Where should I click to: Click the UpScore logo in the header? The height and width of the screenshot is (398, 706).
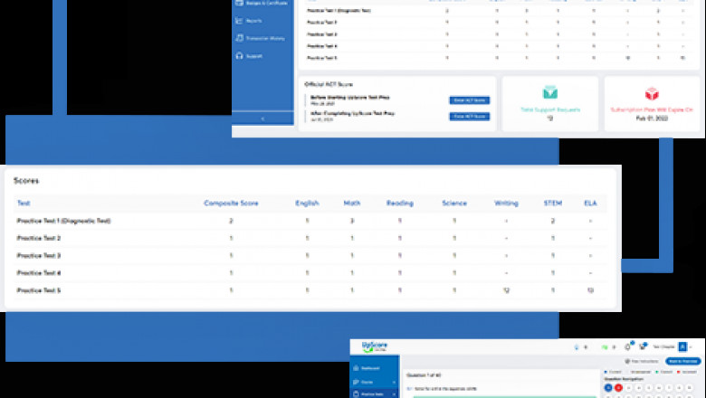375,347
